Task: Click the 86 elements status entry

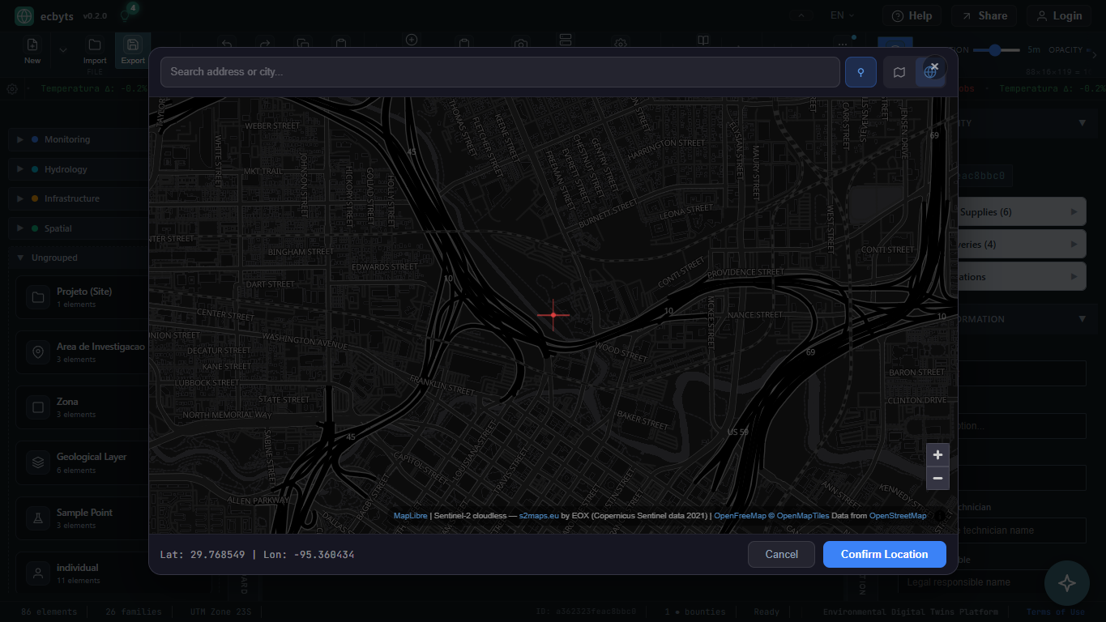Action: (49, 611)
